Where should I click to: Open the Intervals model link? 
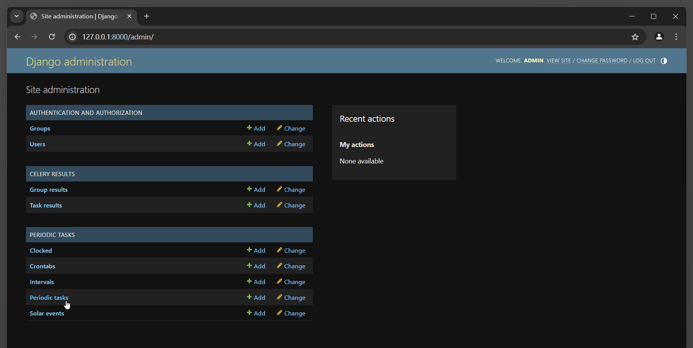point(42,282)
